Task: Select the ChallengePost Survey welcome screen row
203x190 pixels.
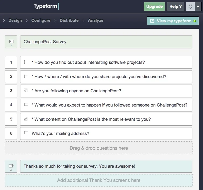Action: (x=106, y=42)
